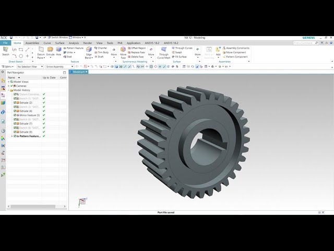Screen dimensions: 334x251
Task: Click the Assembly Constraints command
Action: click(236, 48)
